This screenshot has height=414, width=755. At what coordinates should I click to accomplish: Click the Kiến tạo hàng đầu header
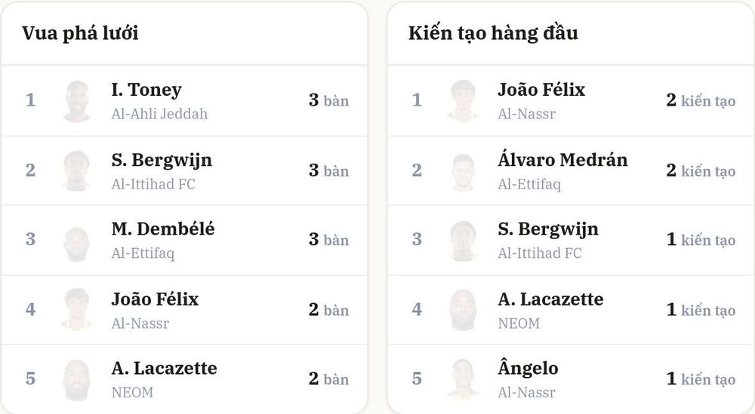493,33
